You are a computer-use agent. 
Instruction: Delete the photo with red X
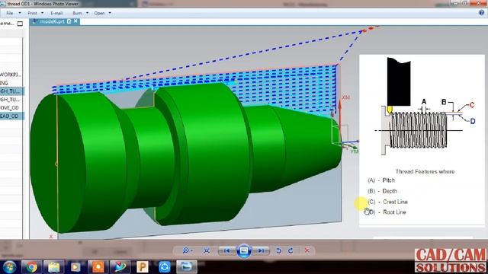(307, 250)
